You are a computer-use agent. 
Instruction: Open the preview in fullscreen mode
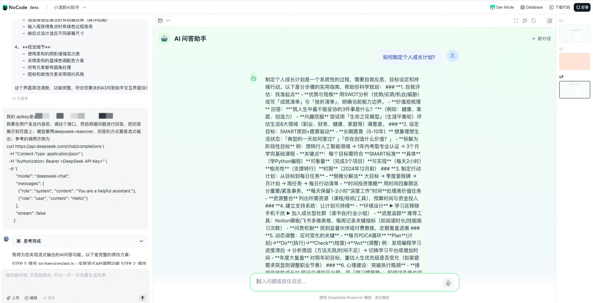516,21
